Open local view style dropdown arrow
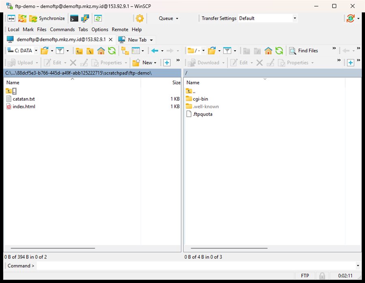This screenshot has height=283, width=365. pyautogui.click(x=143, y=51)
